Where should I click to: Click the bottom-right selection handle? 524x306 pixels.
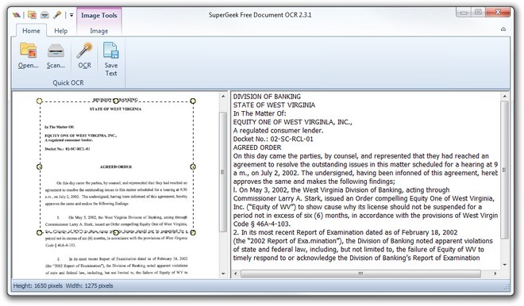pos(193,232)
